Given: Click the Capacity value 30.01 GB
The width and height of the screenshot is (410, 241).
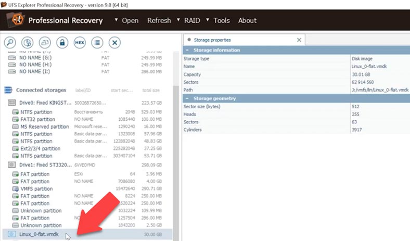Looking at the screenshot, I should (x=361, y=74).
